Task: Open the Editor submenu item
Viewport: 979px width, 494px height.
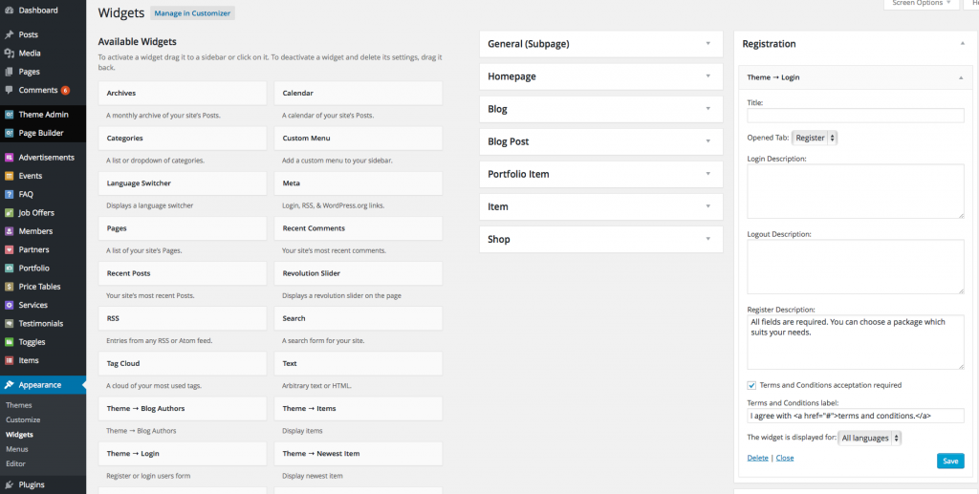Action: click(x=15, y=464)
